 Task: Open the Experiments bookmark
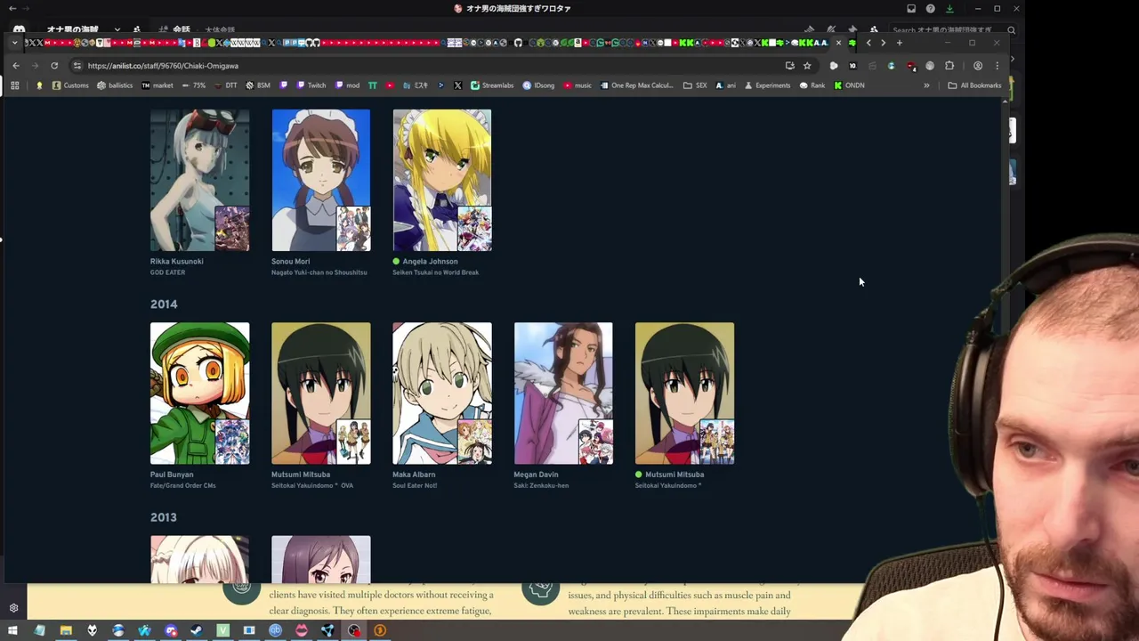[767, 85]
